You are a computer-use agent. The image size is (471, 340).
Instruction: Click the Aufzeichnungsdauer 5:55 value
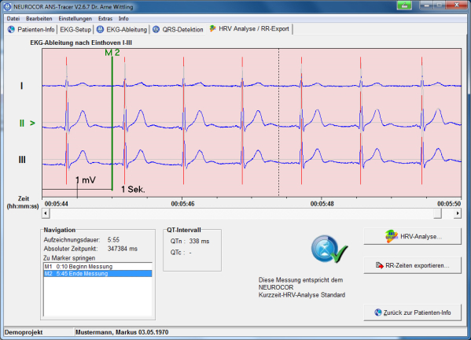click(x=113, y=240)
